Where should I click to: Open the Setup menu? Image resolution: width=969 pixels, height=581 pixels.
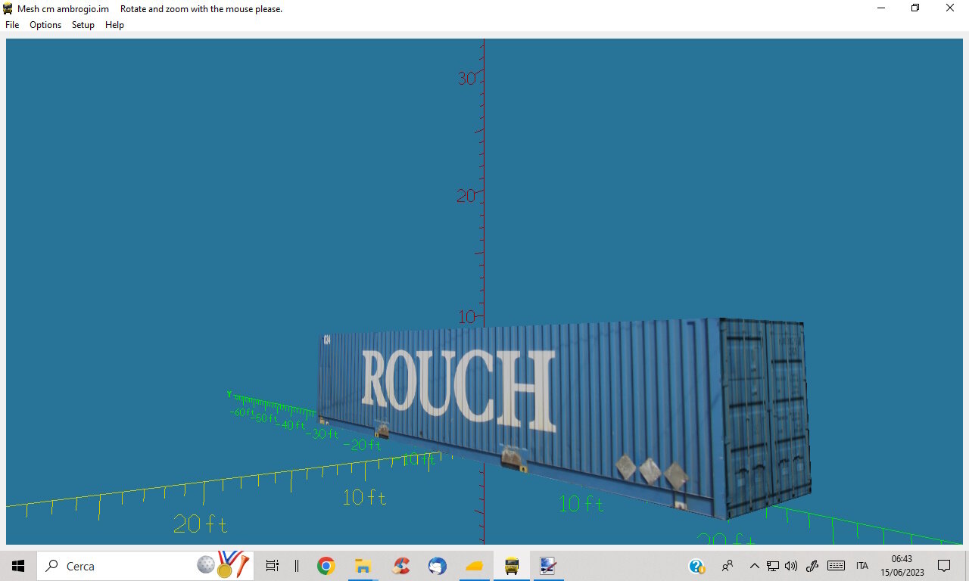(x=83, y=25)
